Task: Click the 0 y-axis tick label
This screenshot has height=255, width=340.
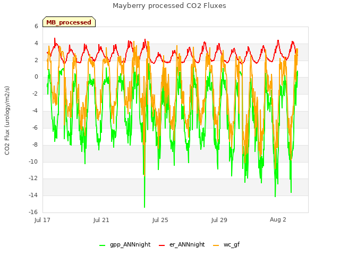Action: click(x=36, y=77)
